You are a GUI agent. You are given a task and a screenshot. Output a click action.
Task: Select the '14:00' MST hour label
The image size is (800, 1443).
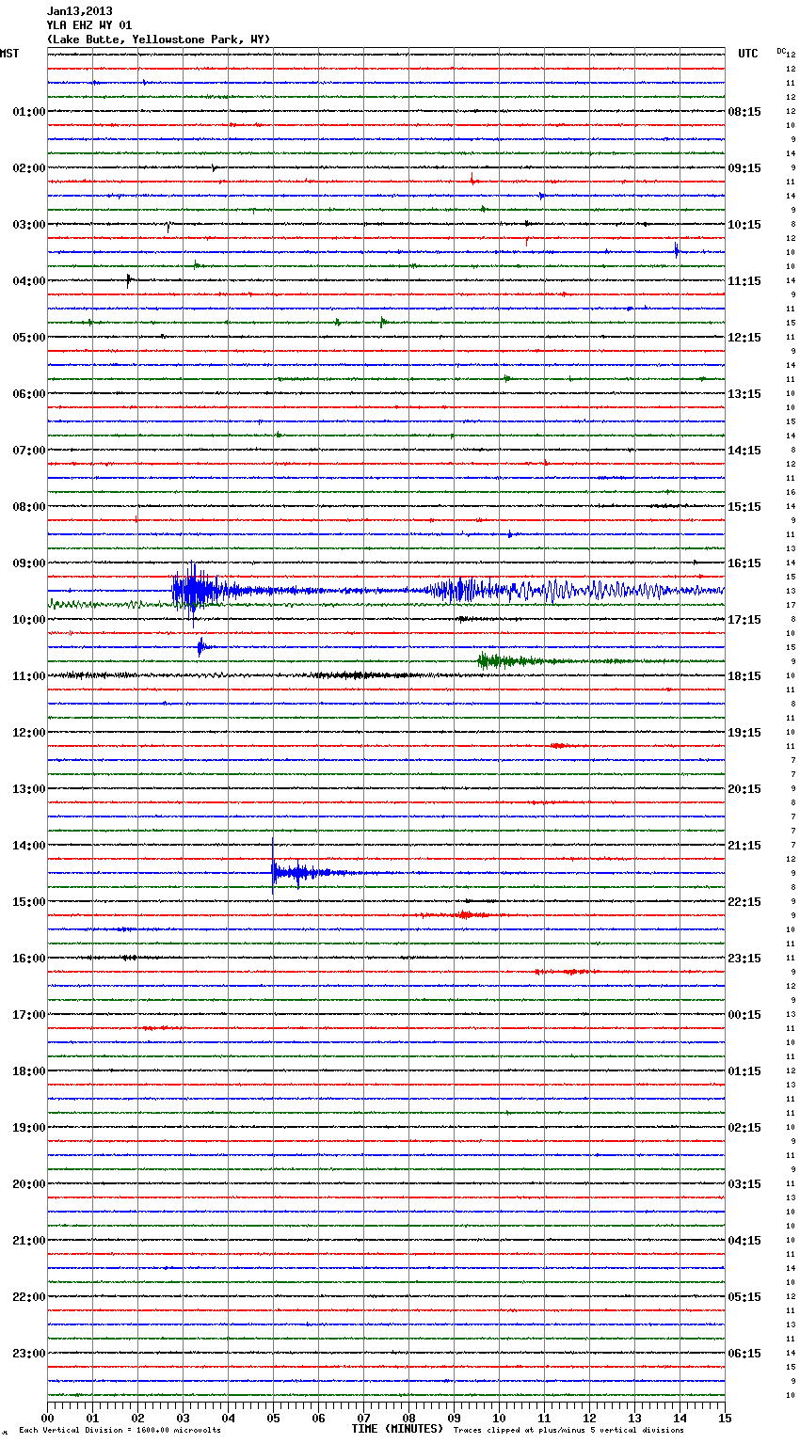click(29, 846)
